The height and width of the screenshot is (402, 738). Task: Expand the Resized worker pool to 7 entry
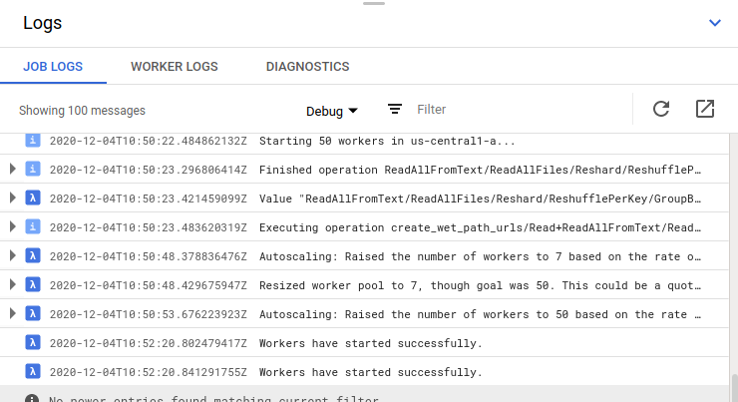tap(13, 284)
